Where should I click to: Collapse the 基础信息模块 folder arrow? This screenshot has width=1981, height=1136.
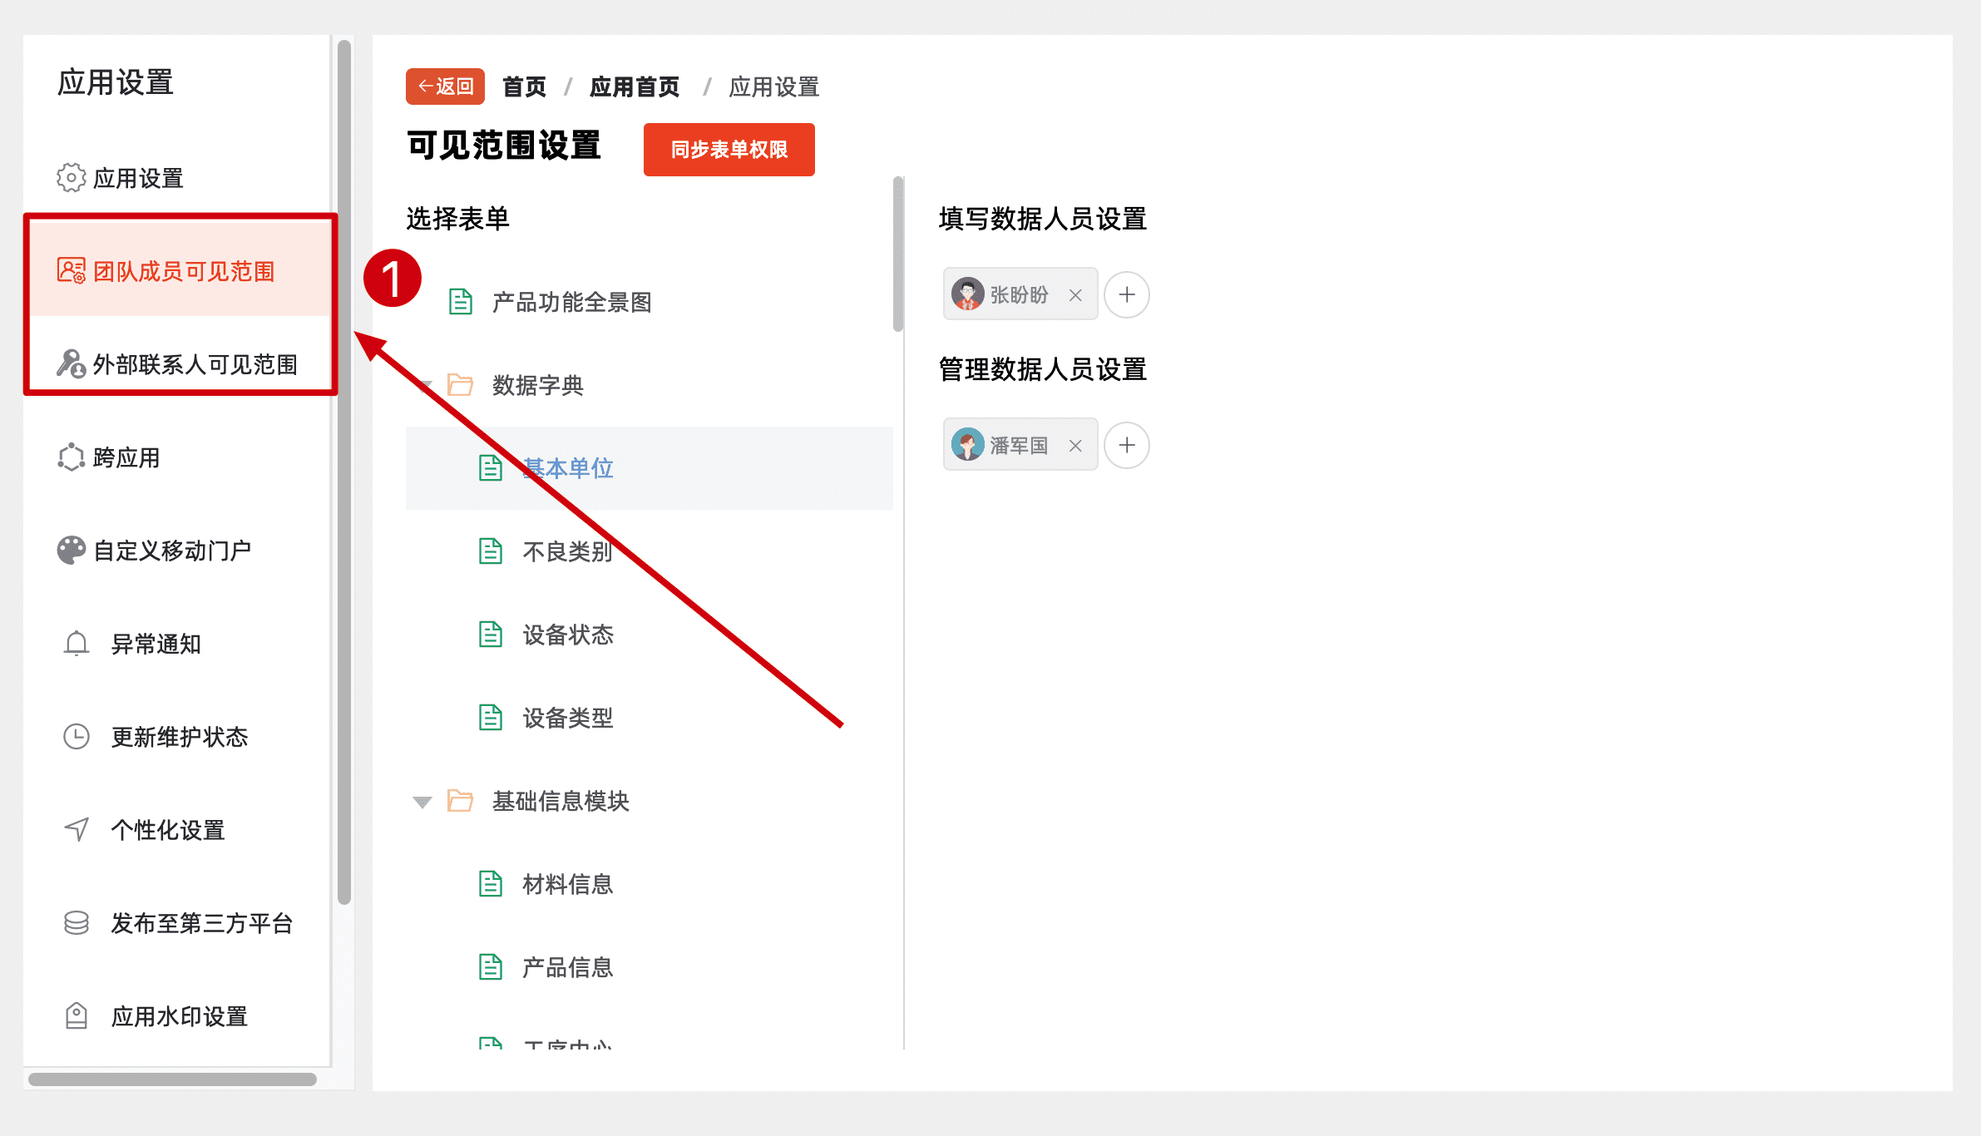coord(422,802)
